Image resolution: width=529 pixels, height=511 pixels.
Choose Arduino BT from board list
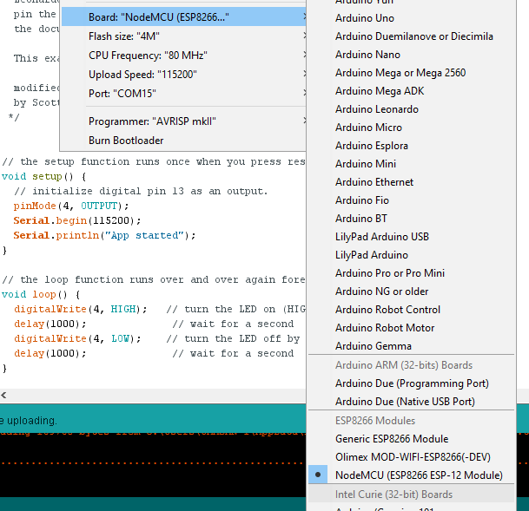coord(412,219)
